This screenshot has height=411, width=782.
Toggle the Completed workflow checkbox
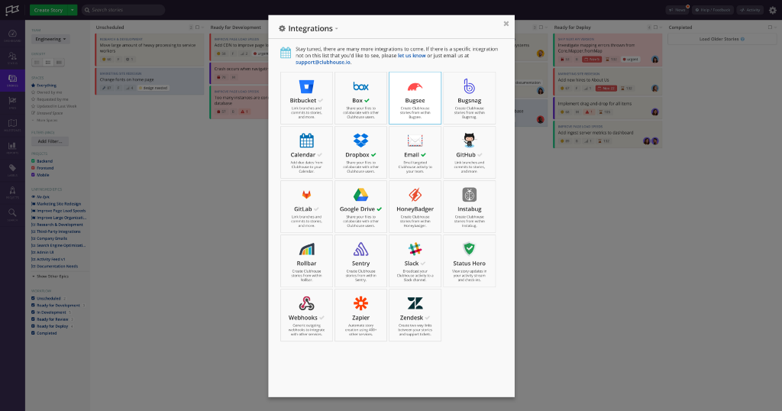point(33,333)
